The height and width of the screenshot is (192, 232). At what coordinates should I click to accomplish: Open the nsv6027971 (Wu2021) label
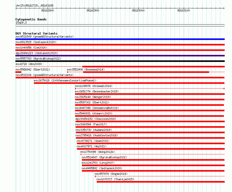91,146
